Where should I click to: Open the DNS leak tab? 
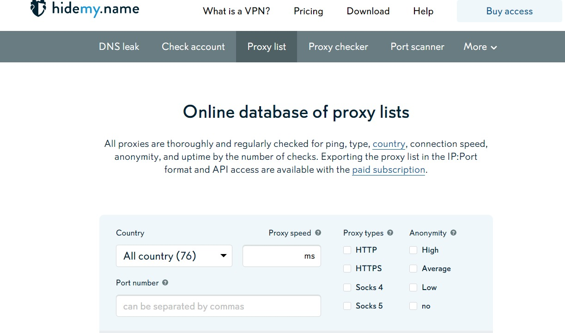point(119,47)
